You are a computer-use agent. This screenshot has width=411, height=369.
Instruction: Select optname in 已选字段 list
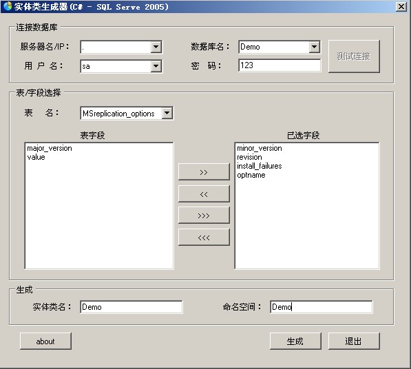pos(251,175)
